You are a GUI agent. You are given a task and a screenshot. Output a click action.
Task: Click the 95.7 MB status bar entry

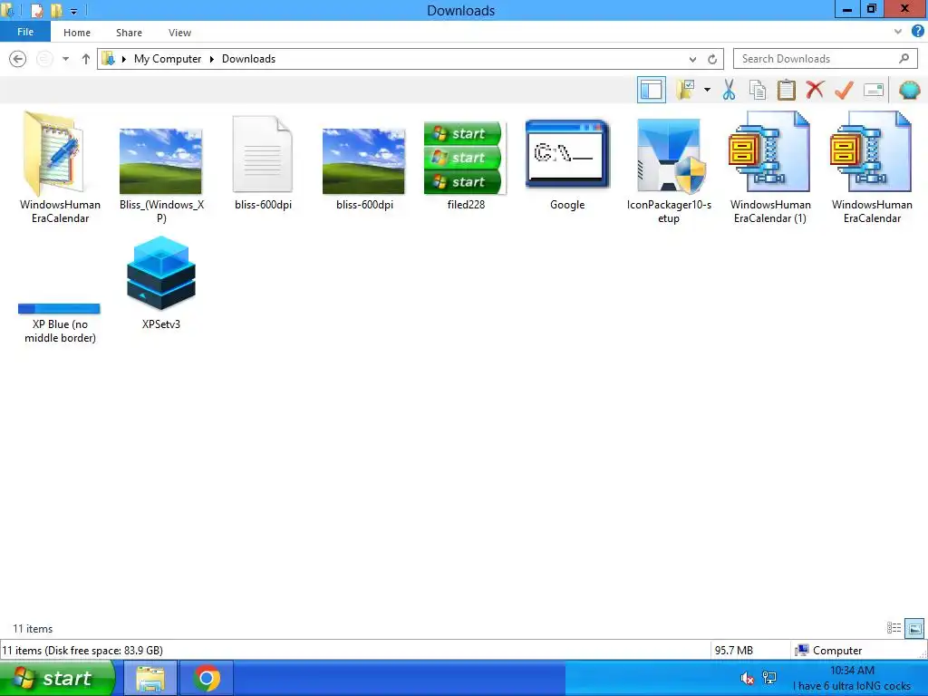(734, 651)
